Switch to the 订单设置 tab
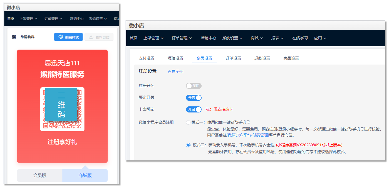Image resolution: width=389 pixels, height=187 pixels. click(233, 58)
